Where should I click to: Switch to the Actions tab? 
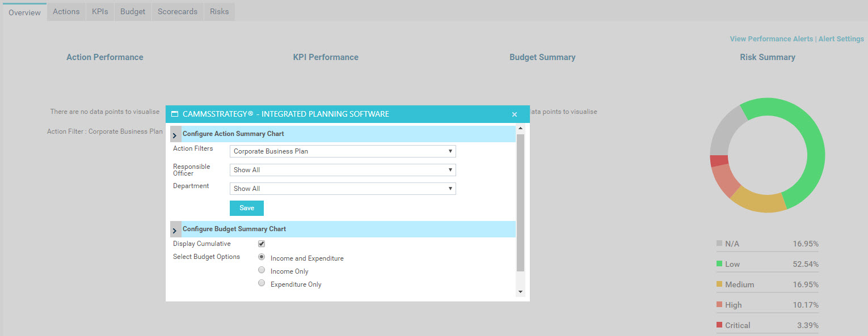point(66,11)
